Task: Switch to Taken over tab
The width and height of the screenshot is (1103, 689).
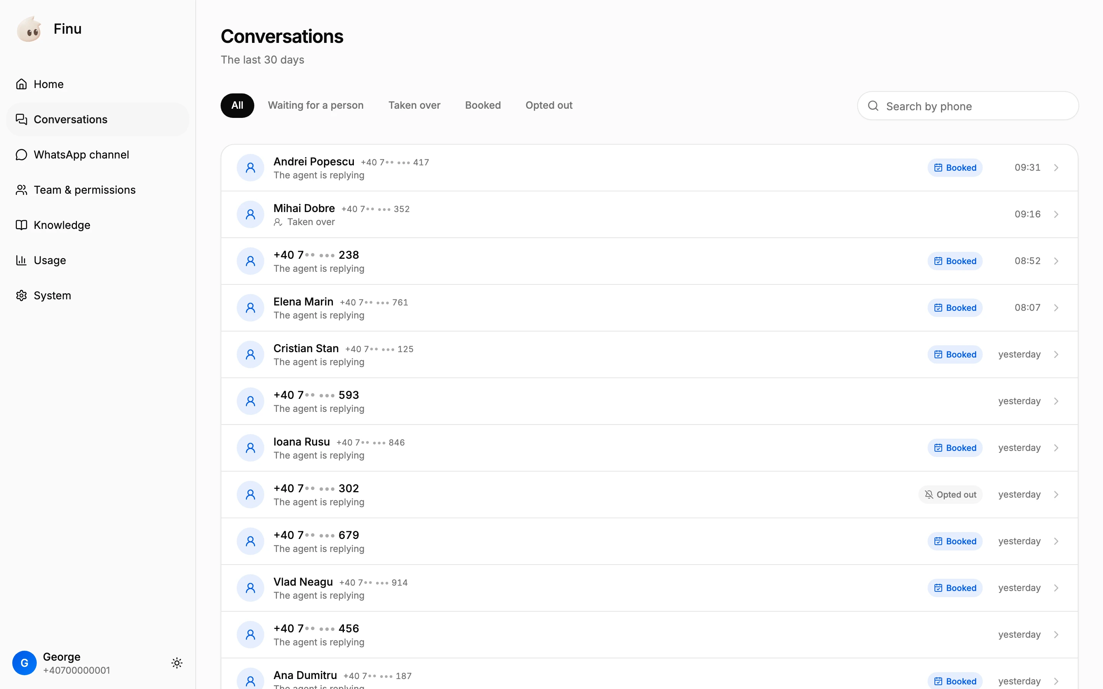Action: (x=414, y=105)
